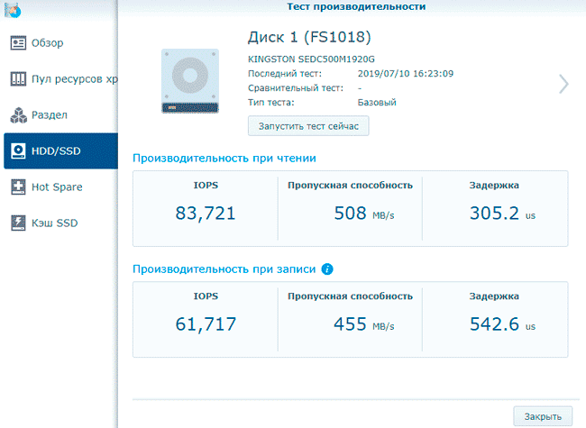This screenshot has width=586, height=428.
Task: Click the Производительность при чтении heading
Action: [224, 159]
